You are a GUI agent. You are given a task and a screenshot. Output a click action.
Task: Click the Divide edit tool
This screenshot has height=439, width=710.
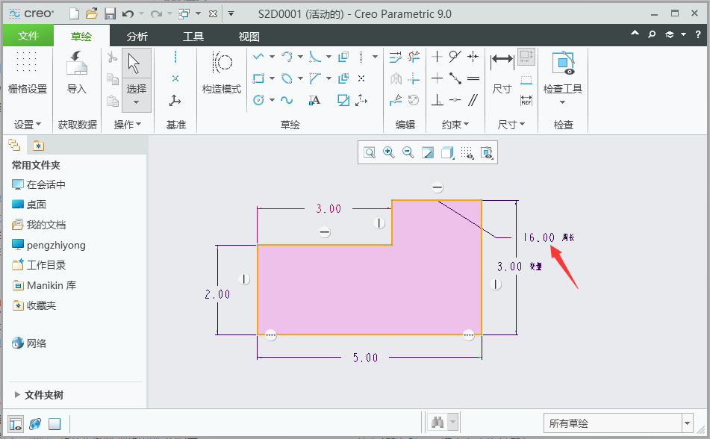395,100
